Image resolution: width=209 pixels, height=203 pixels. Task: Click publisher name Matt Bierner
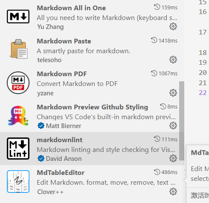[x=64, y=126]
